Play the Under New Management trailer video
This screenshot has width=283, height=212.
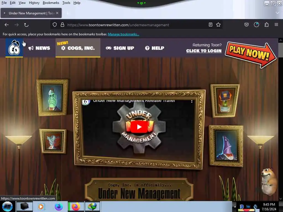point(139,127)
